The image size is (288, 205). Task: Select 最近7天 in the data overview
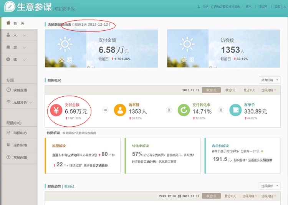(x=230, y=90)
